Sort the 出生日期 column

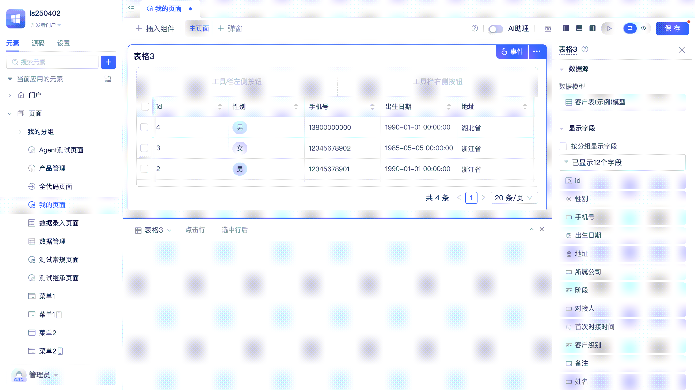click(449, 107)
